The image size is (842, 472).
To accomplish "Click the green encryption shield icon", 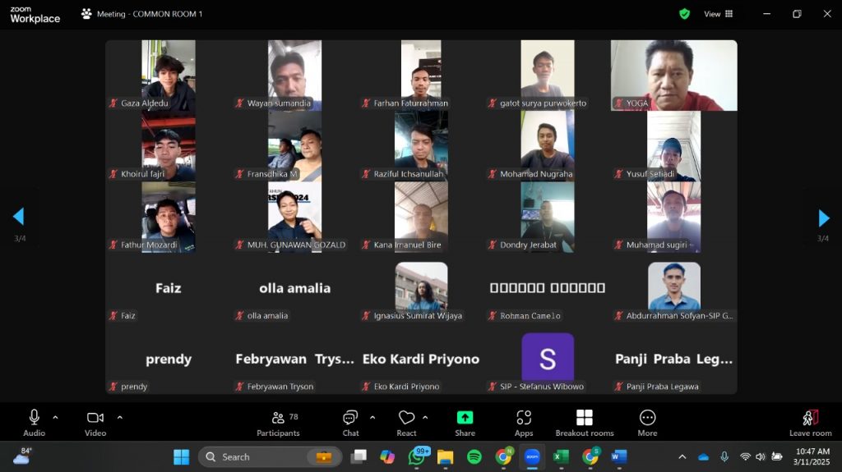I will 684,14.
